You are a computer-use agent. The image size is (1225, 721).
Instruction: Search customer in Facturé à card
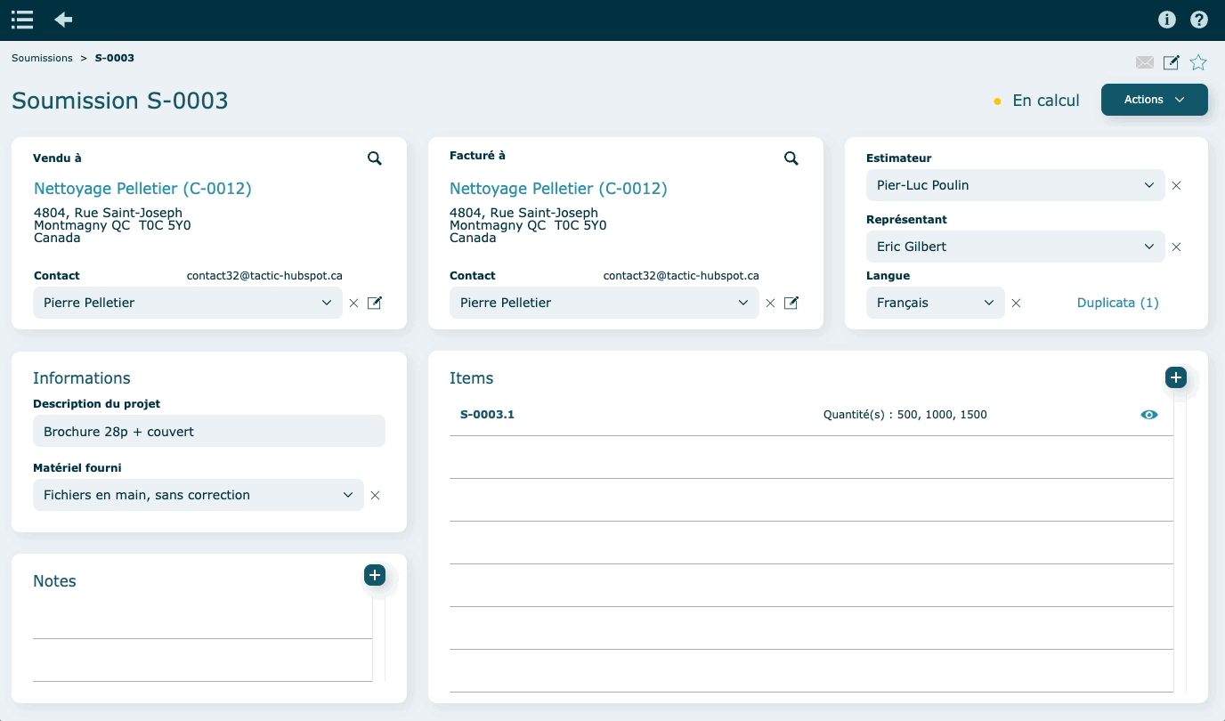point(791,158)
